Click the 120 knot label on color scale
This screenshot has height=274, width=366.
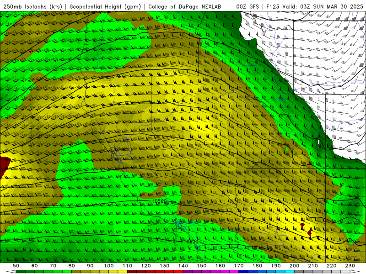pos(146,266)
